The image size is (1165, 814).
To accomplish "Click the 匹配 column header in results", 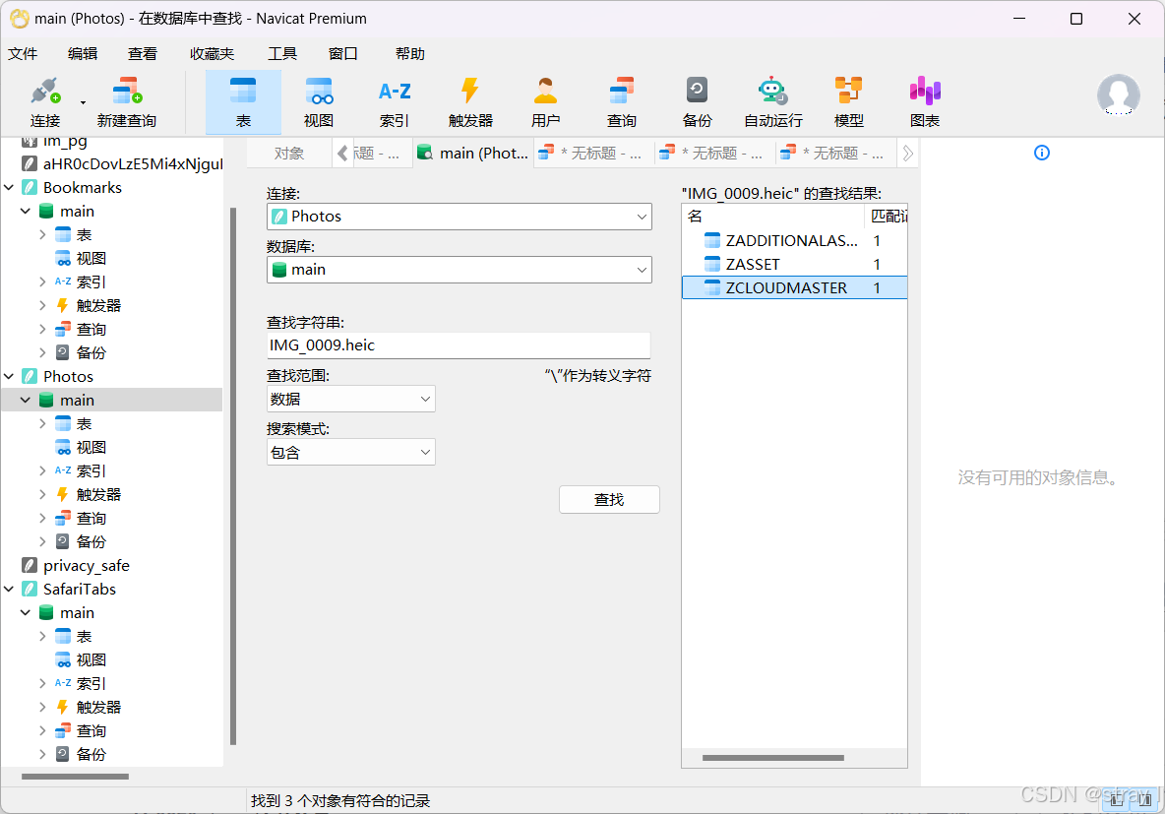I will 888,217.
